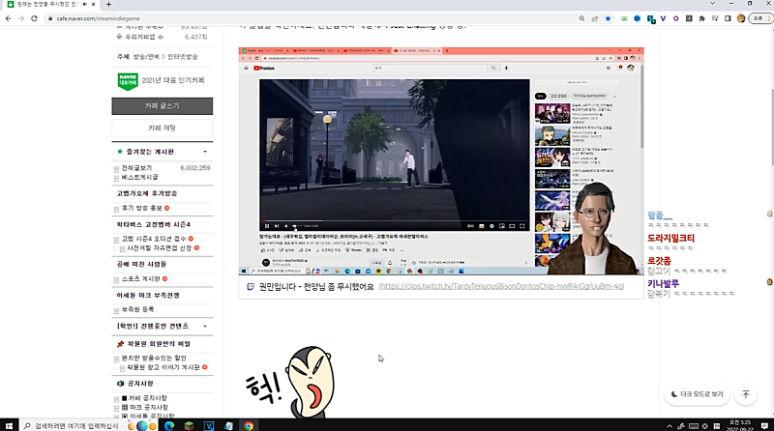The width and height of the screenshot is (774, 431).
Task: Expand the 진행중인 컨텐츠 section
Action: [205, 326]
